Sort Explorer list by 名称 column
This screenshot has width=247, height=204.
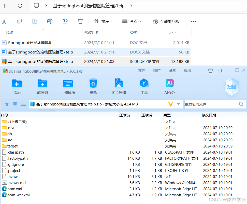click(9, 33)
